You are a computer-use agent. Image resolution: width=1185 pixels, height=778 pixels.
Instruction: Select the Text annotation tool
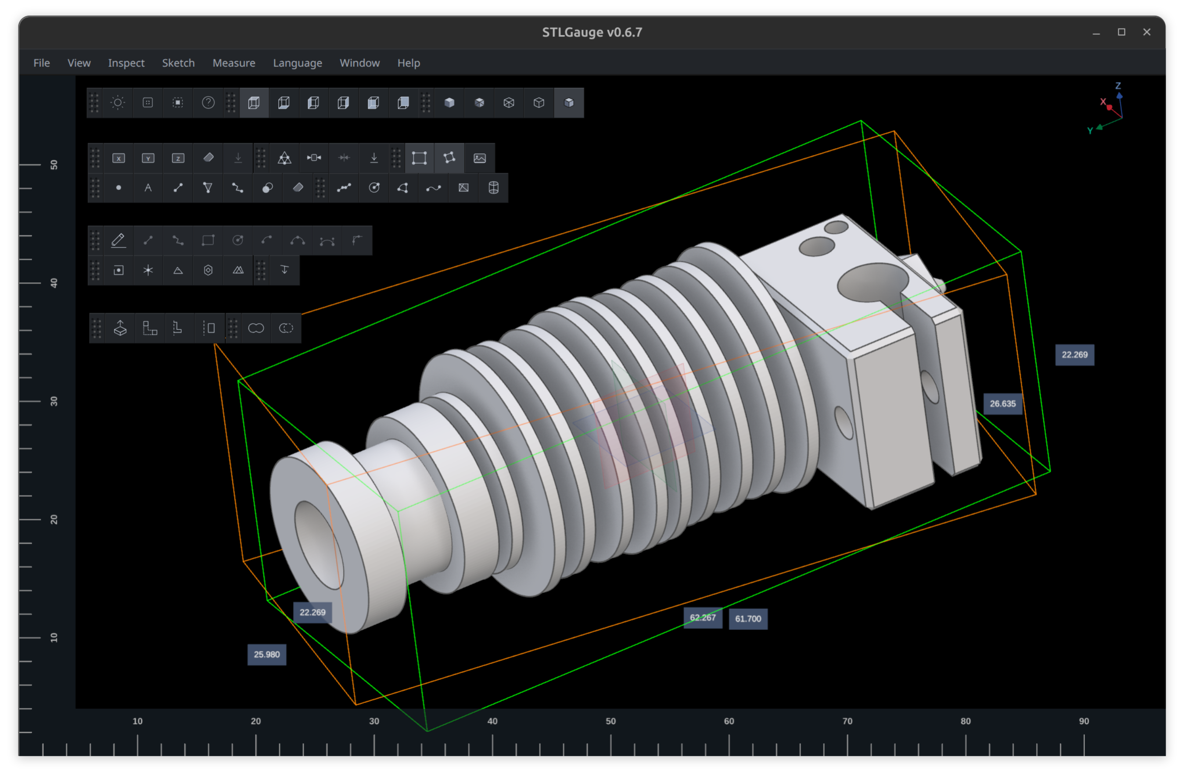pos(148,188)
